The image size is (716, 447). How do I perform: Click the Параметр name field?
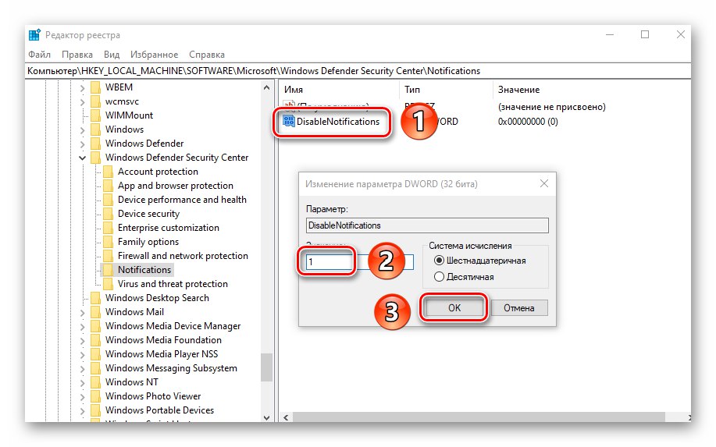tap(427, 225)
